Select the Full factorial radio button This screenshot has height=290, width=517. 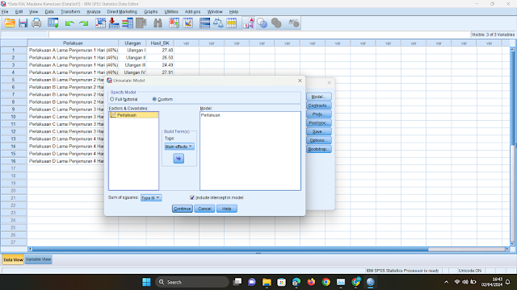point(112,99)
